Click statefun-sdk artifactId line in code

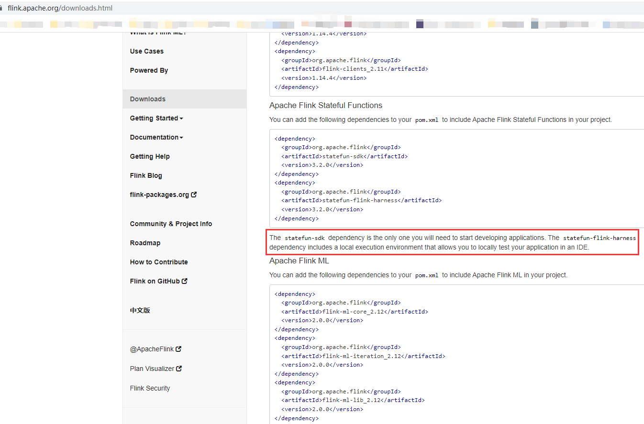pyautogui.click(x=344, y=156)
